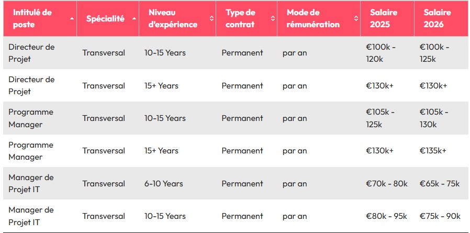Click the 6-10 Years experience cell
This screenshot has height=233, width=470.
click(163, 183)
